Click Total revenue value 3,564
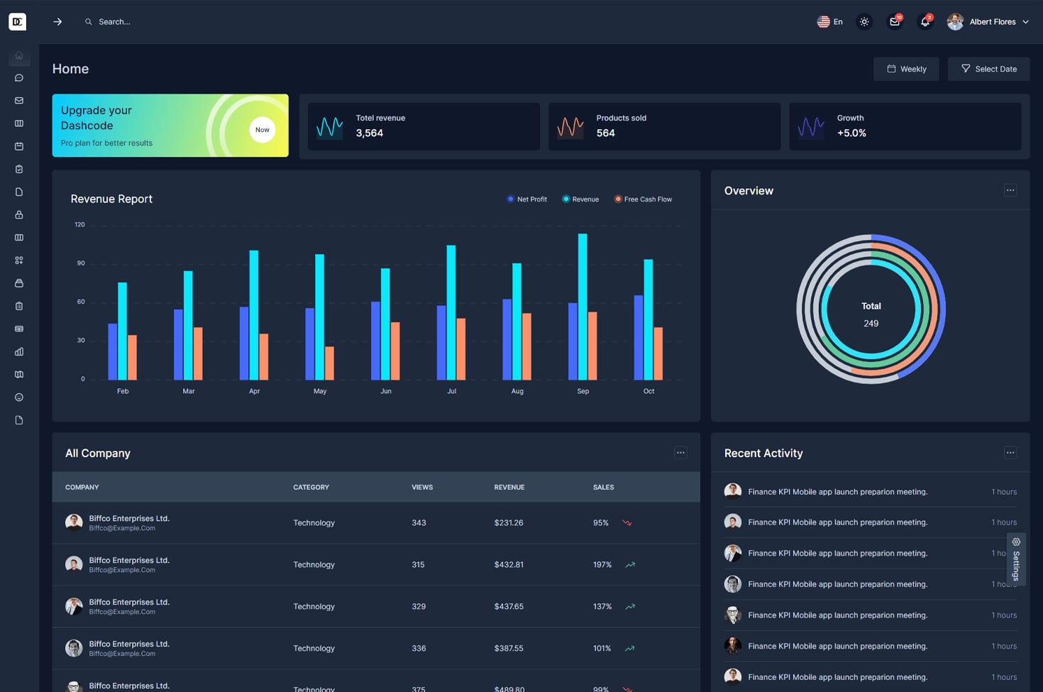Viewport: 1043px width, 692px height. (x=370, y=133)
